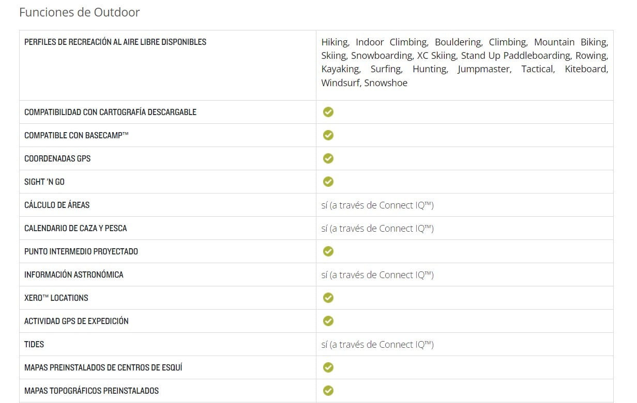Click checkmark icon for Compatibilidad con cartografía descargable

click(x=328, y=112)
